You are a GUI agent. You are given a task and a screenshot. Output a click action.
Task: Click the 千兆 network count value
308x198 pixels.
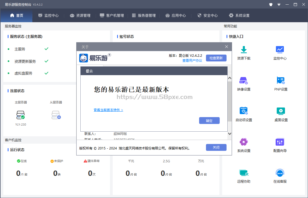point(131,173)
